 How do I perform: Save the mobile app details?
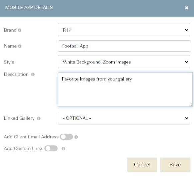[x=175, y=165]
